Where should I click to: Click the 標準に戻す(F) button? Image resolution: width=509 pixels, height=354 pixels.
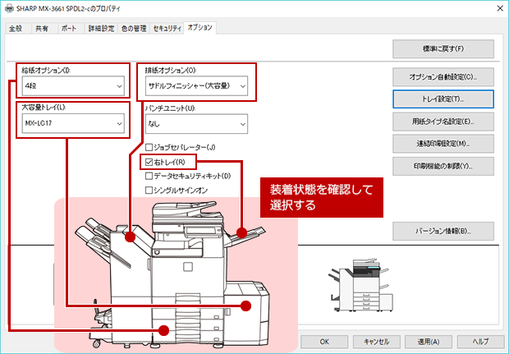(x=443, y=48)
